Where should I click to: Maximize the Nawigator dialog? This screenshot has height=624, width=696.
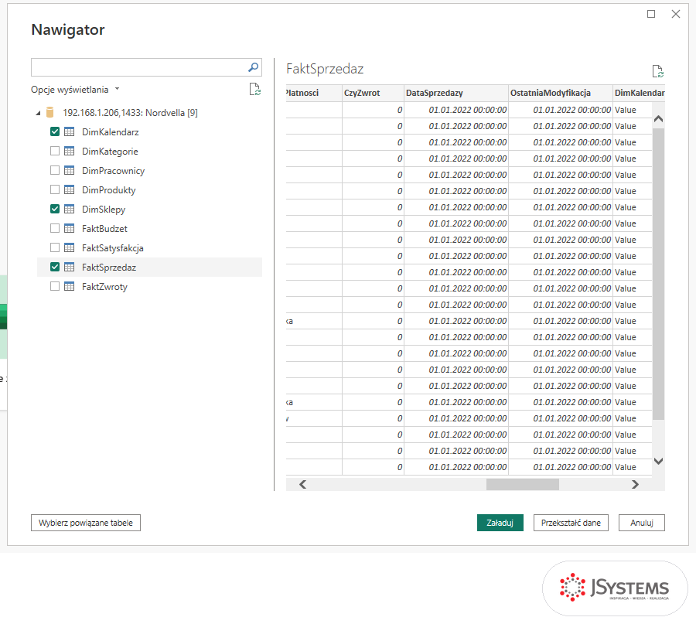651,14
